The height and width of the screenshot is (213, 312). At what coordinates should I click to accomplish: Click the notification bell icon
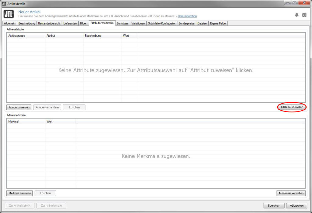click(296, 15)
